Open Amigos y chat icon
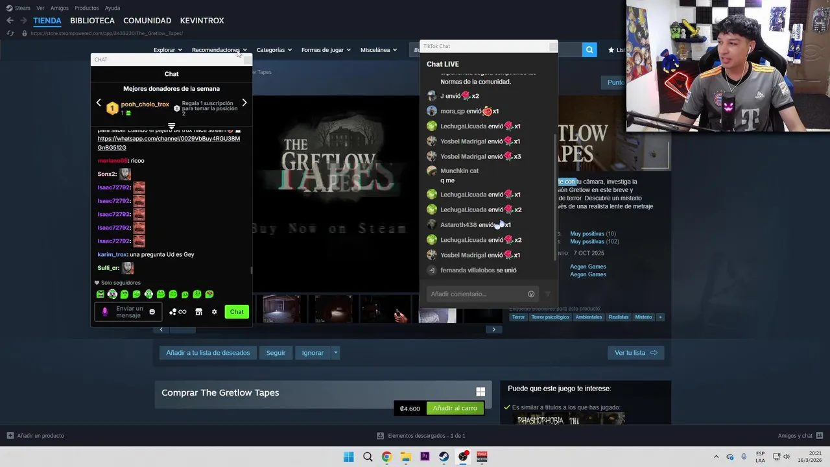The height and width of the screenshot is (467, 830). pyautogui.click(x=820, y=435)
